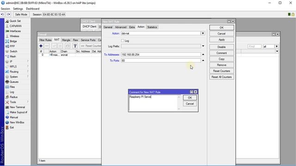The image size is (296, 166).
Task: Switch to Service Ports tab in Firewall
Action: [88, 40]
